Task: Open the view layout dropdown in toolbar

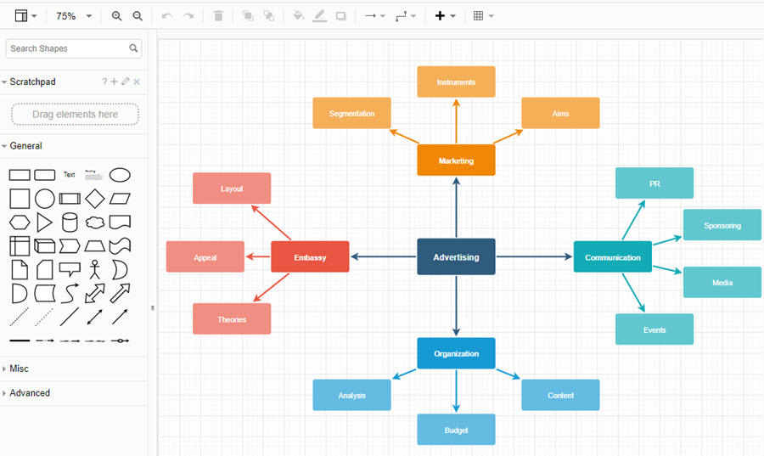Action: click(25, 16)
